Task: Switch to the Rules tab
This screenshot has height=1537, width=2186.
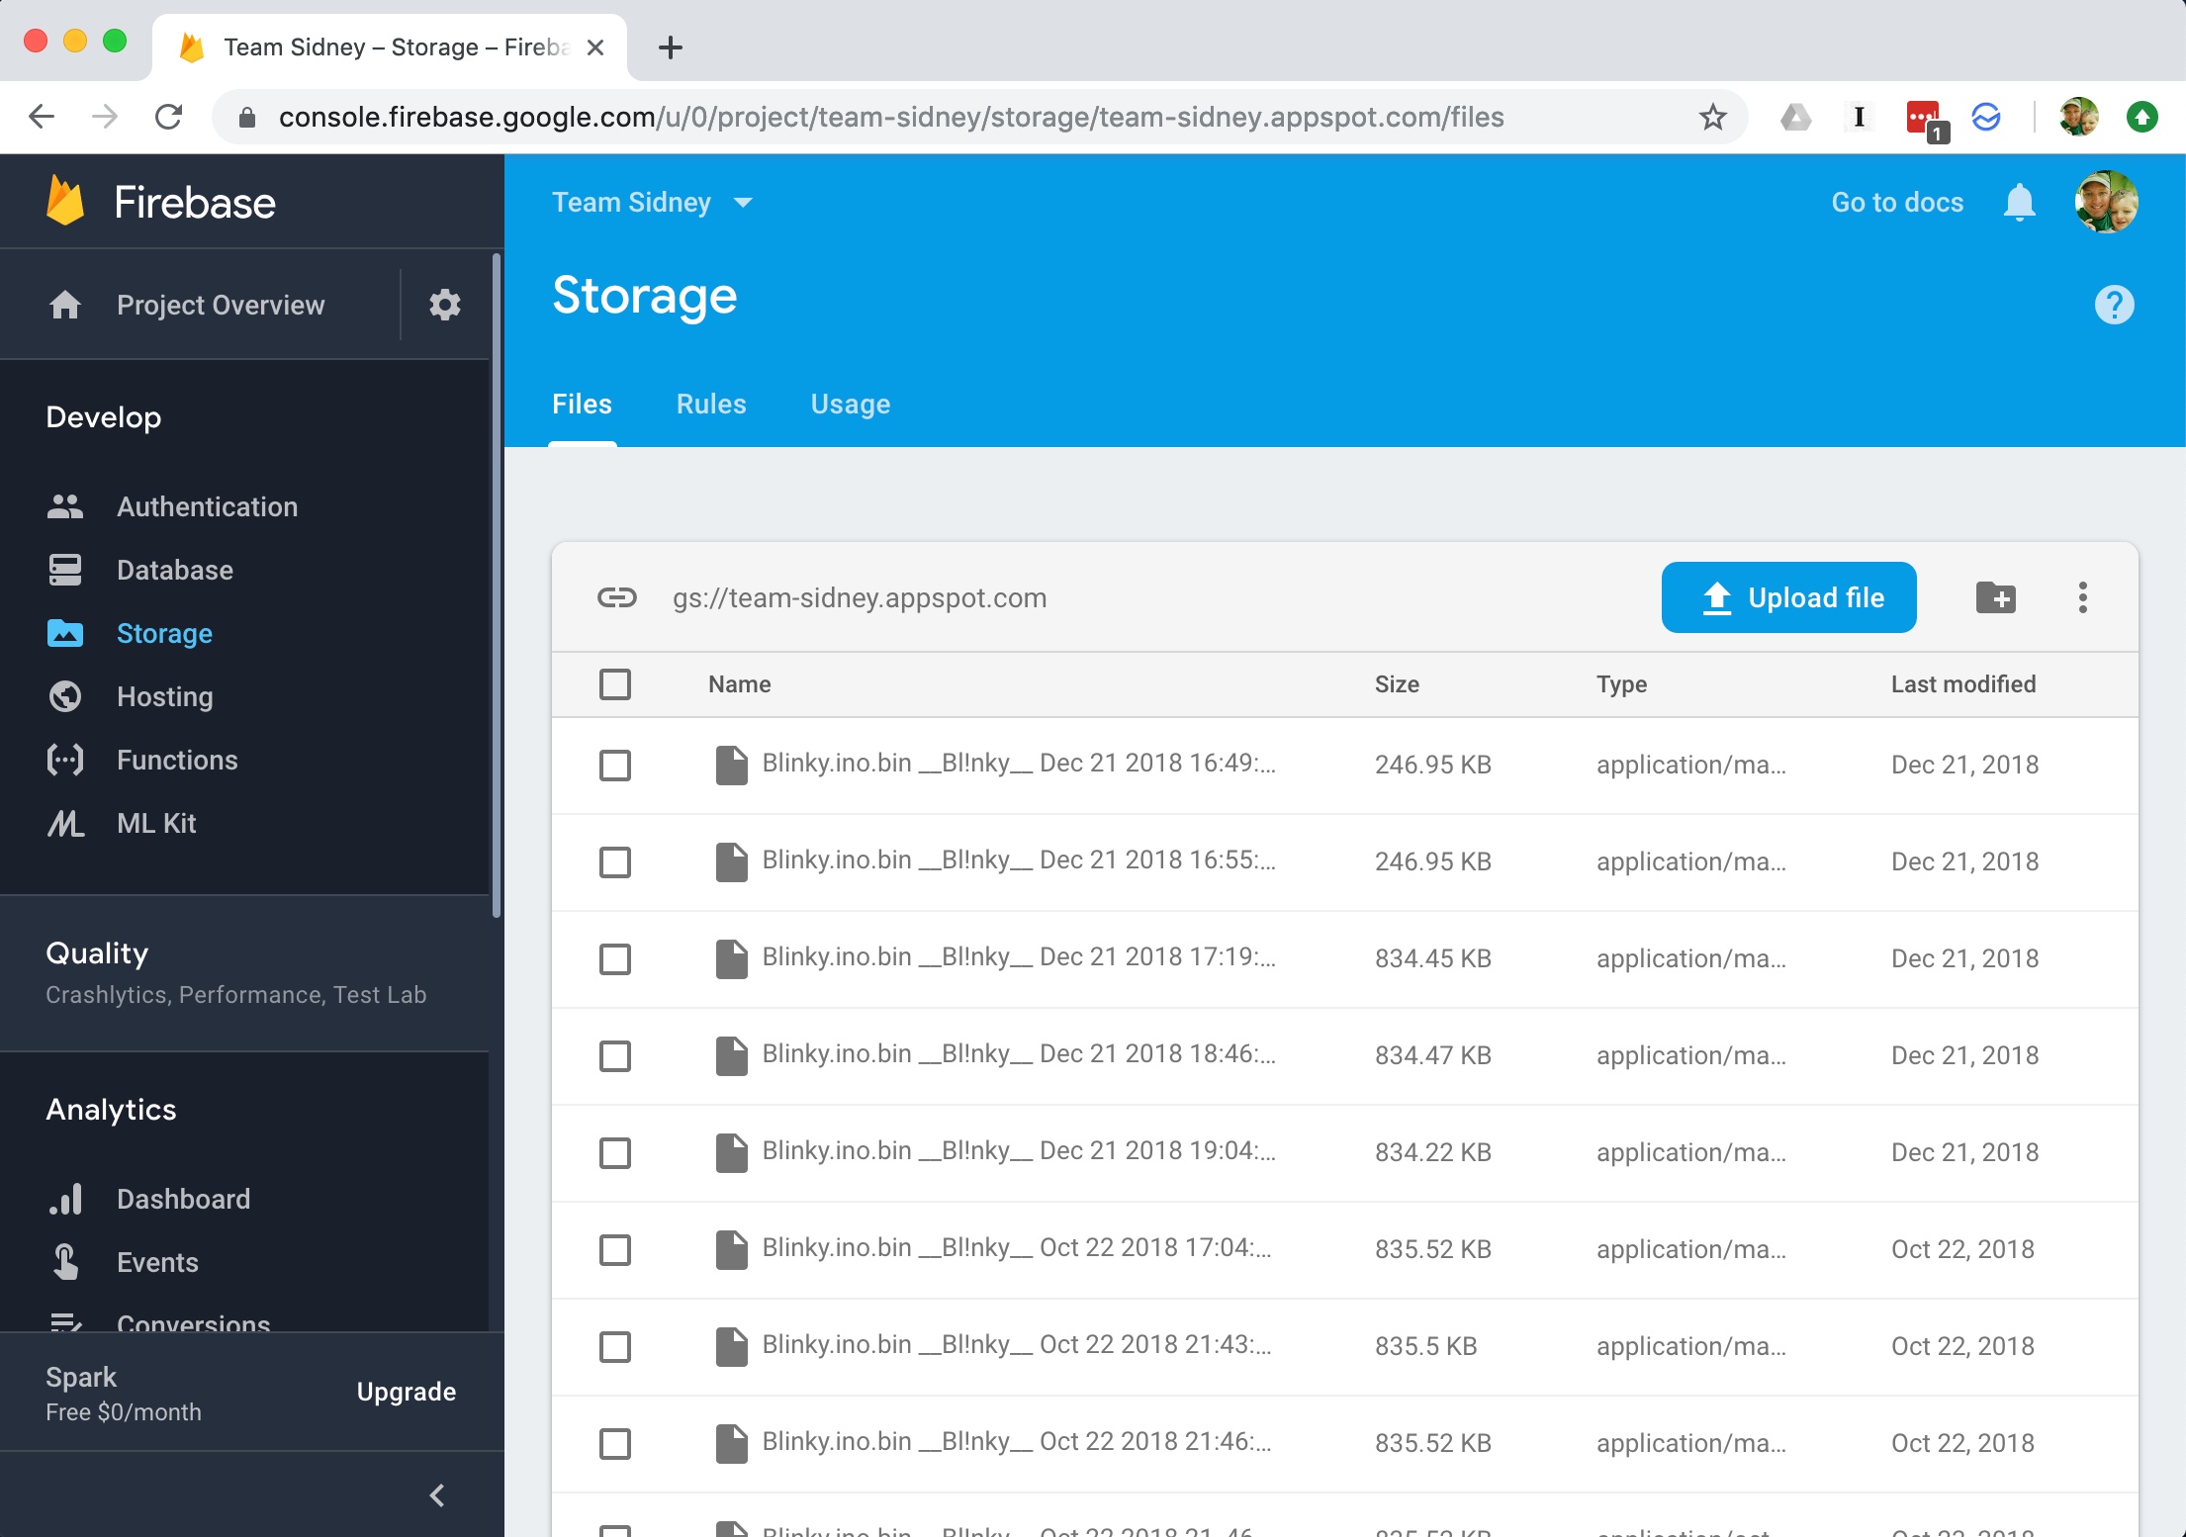Action: point(711,405)
